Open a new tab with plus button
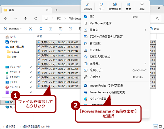The image size is (164, 129). click(x=57, y=10)
